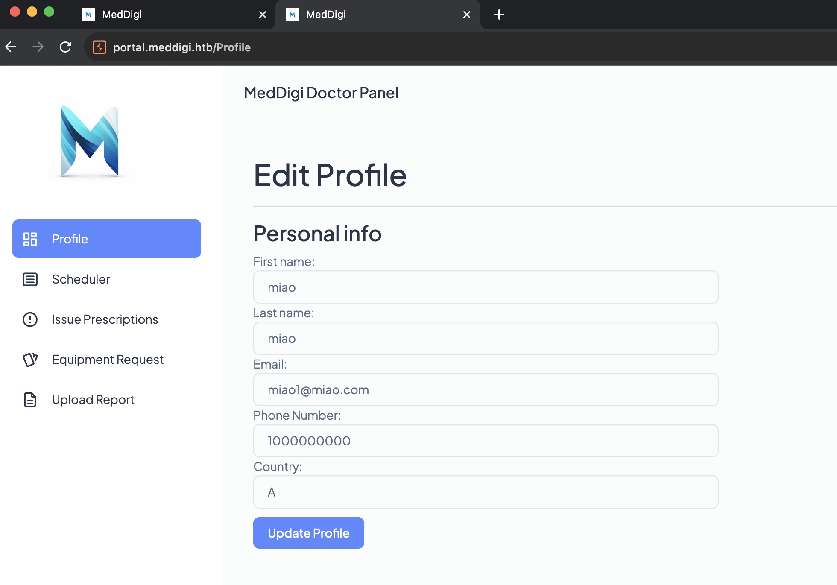Open the Scheduler menu item
This screenshot has height=585, width=837.
click(81, 279)
